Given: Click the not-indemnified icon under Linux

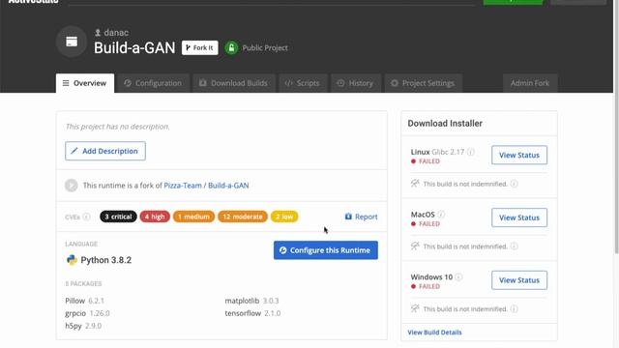Looking at the screenshot, I should coord(415,184).
